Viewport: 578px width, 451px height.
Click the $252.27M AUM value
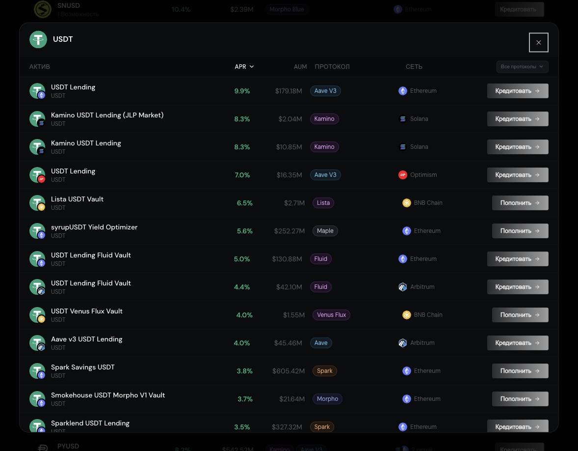click(289, 231)
